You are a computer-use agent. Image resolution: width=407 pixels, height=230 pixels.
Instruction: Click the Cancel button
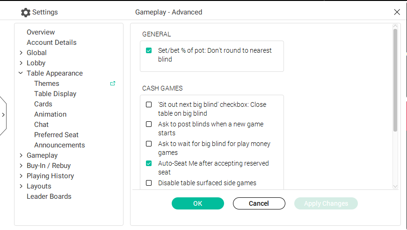(x=259, y=203)
